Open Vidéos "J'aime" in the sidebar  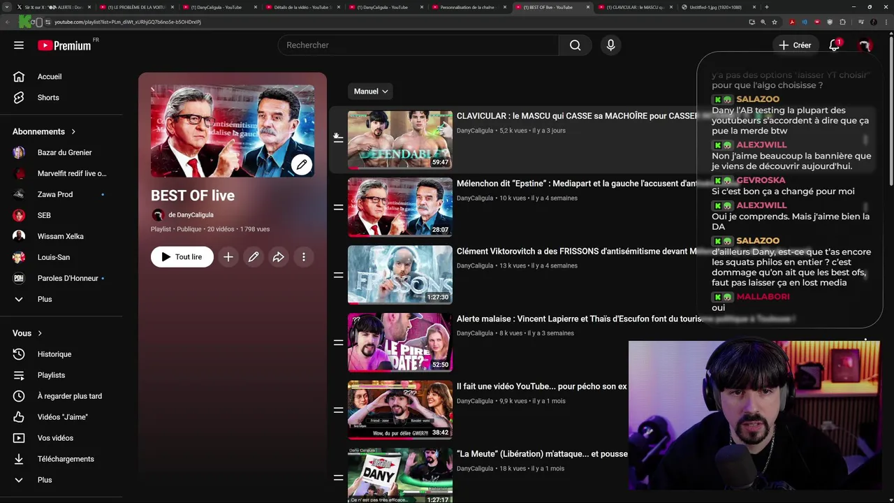61,417
